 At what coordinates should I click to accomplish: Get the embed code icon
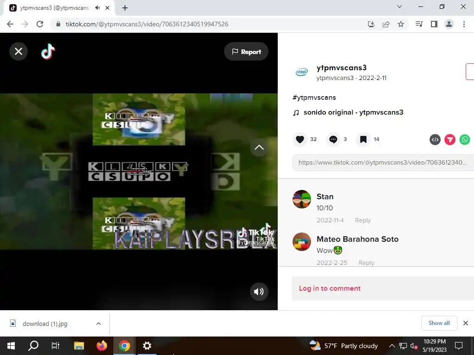coord(435,140)
